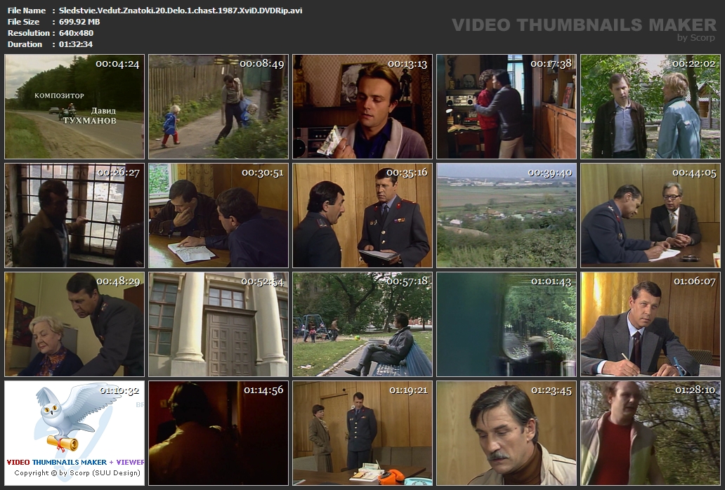This screenshot has height=490, width=725.
Task: Select the 00:30:51 thumbnail with map
Action: click(218, 216)
